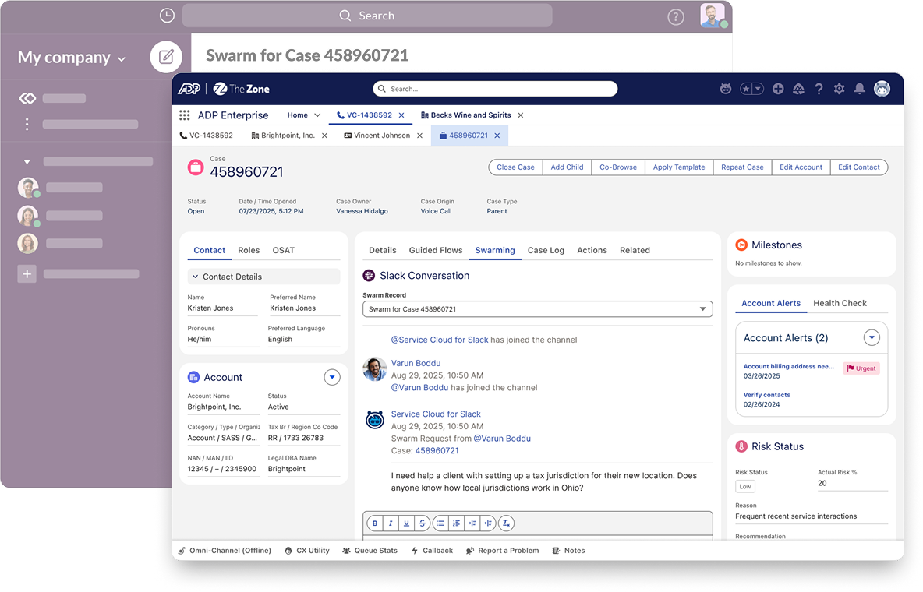Viewport: 923px width, 592px height.
Task: Switch to the Health Check tab
Action: (x=840, y=303)
